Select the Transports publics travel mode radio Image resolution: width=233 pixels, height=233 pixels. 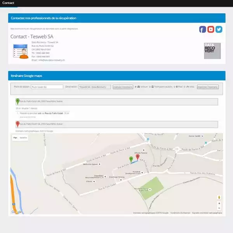click(150, 87)
